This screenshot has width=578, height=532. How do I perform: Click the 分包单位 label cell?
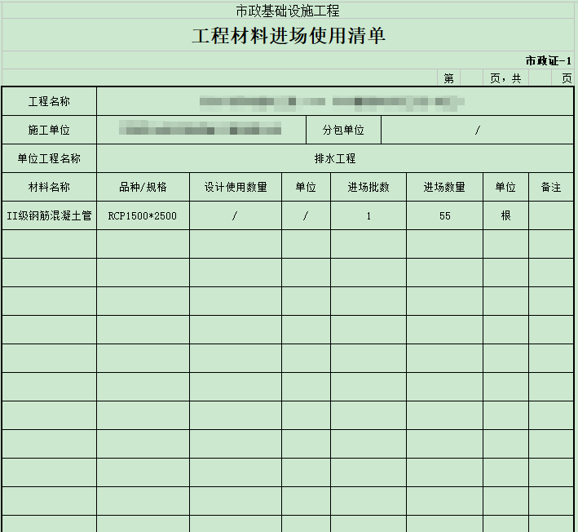[x=343, y=131]
